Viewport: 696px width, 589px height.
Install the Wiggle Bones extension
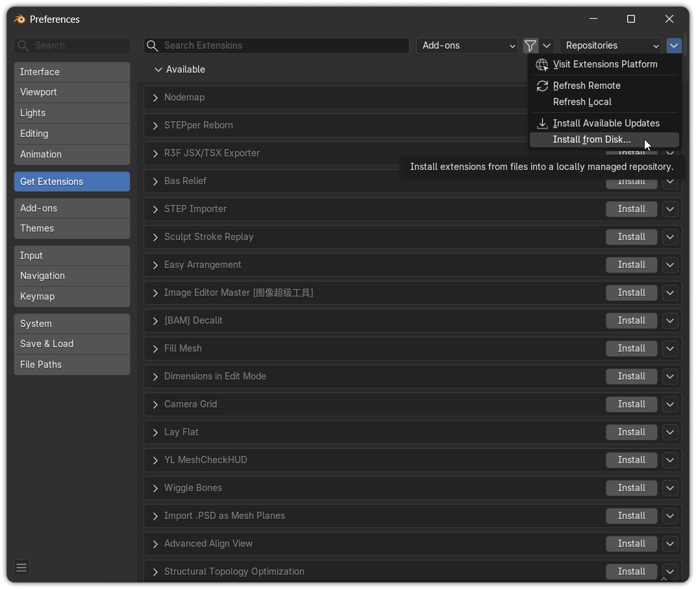tap(631, 488)
